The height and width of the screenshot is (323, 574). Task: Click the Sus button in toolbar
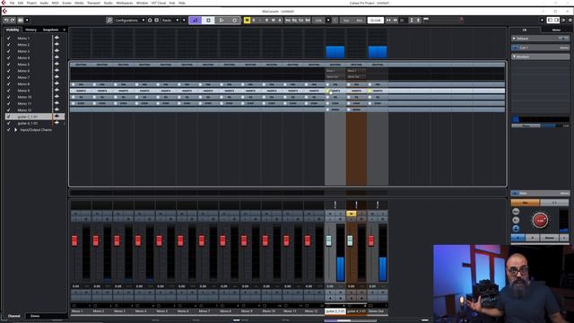pyautogui.click(x=346, y=20)
